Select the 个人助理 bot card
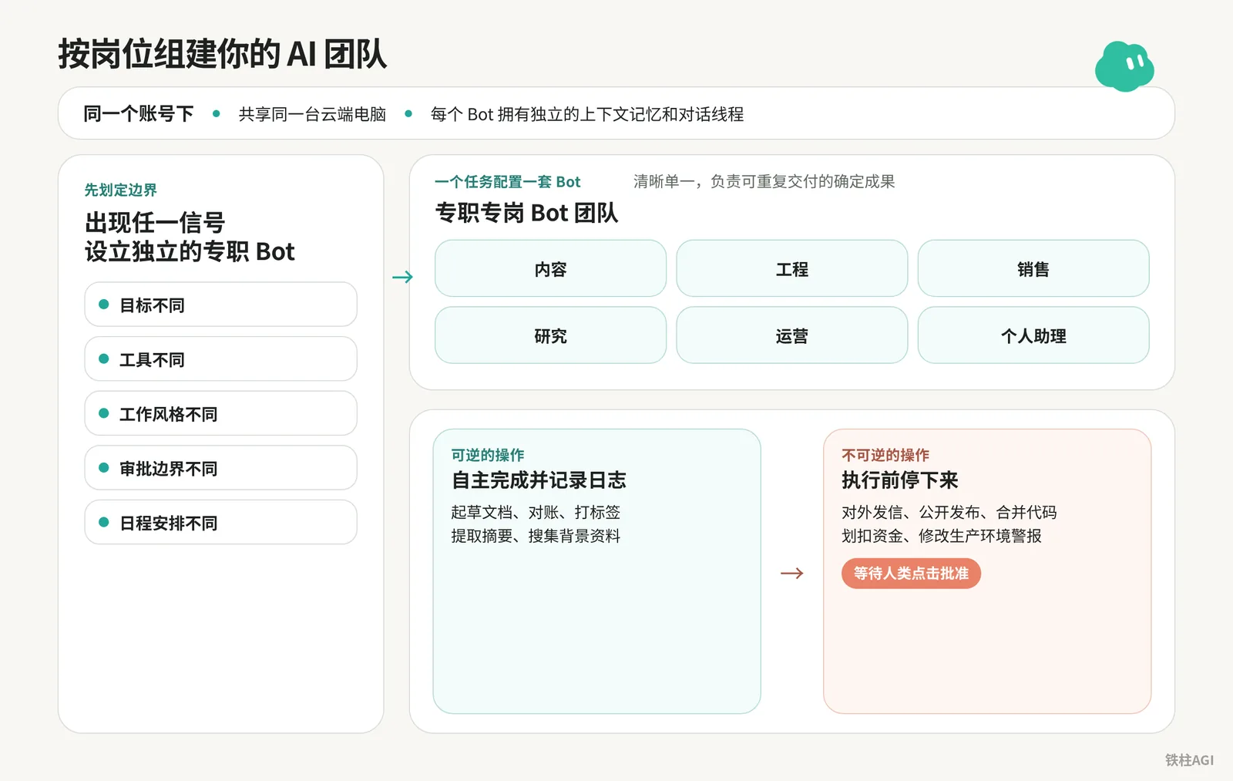1233x781 pixels. click(1033, 335)
